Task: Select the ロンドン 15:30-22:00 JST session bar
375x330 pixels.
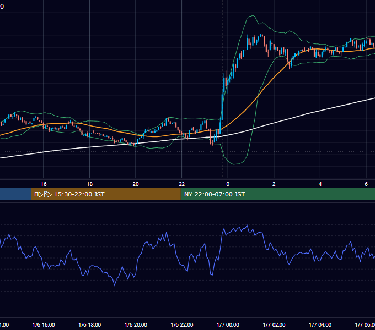Action: pos(106,194)
